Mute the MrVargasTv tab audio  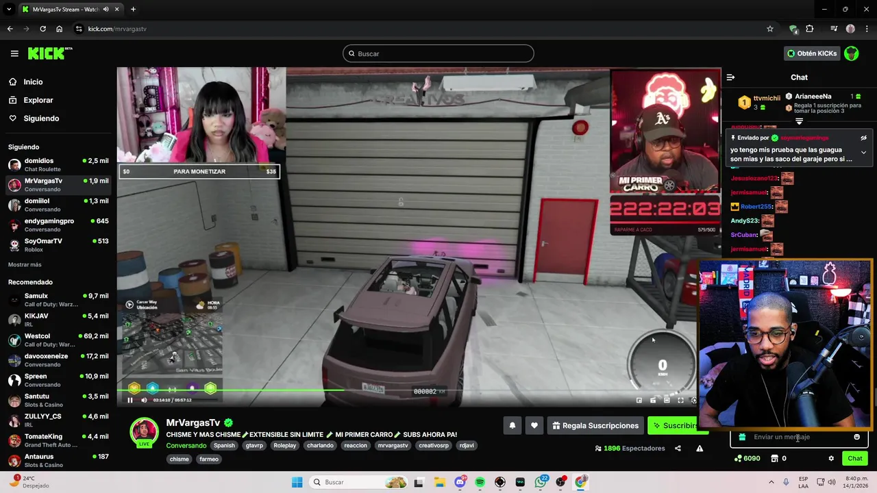106,9
